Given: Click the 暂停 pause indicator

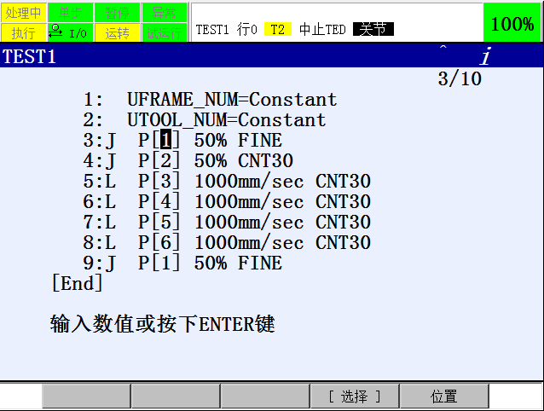Looking at the screenshot, I should point(118,13).
